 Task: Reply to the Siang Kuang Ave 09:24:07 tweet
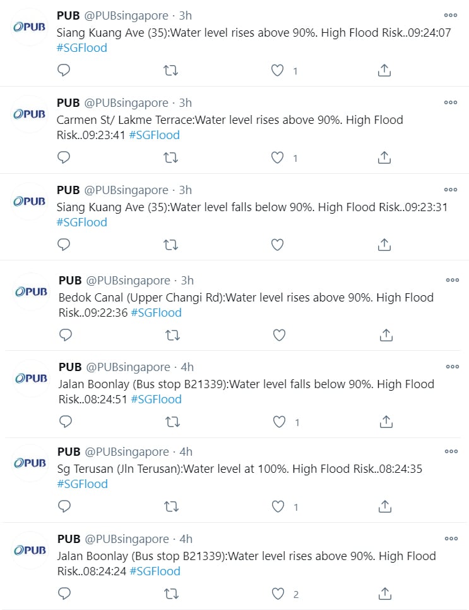(x=64, y=70)
